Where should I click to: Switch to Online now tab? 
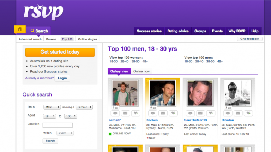[141, 71]
